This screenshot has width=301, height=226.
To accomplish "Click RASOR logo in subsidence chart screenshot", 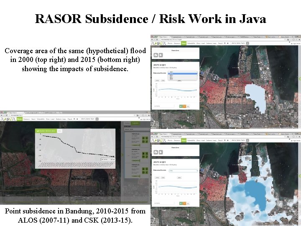I will pos(8,119).
